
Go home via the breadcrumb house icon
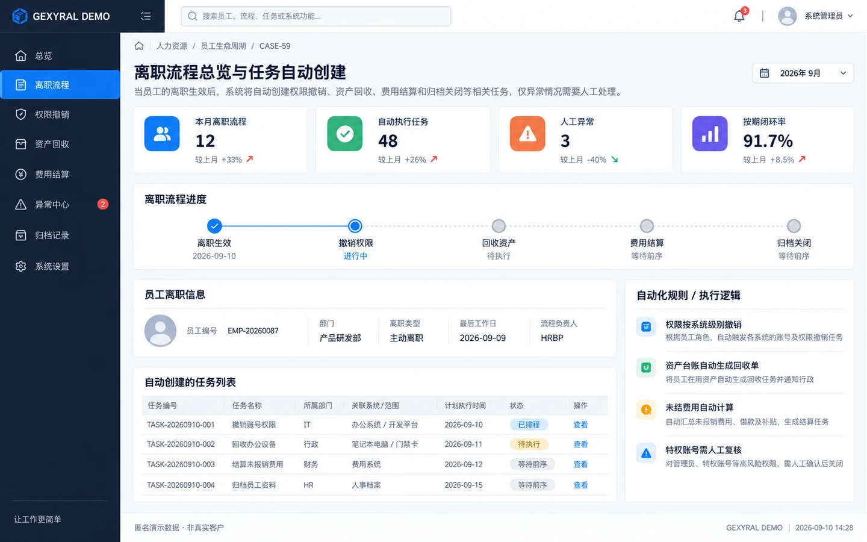(x=139, y=46)
